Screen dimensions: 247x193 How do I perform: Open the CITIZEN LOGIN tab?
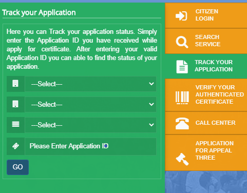coord(206,15)
